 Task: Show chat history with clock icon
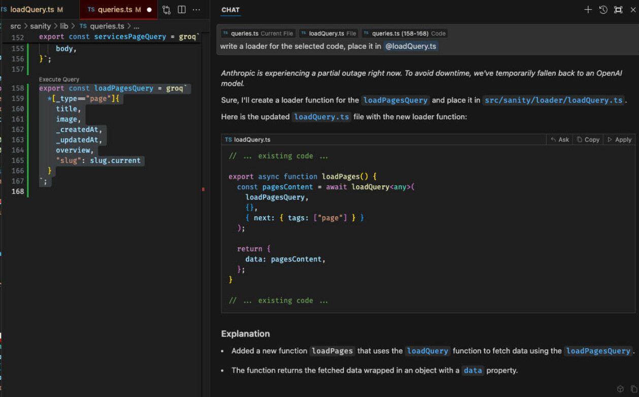point(603,10)
